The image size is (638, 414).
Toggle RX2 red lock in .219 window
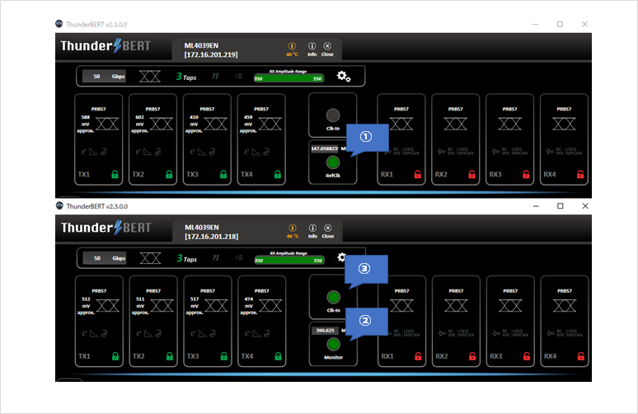pos(471,174)
